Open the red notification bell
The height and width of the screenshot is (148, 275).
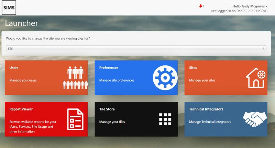[200, 6]
